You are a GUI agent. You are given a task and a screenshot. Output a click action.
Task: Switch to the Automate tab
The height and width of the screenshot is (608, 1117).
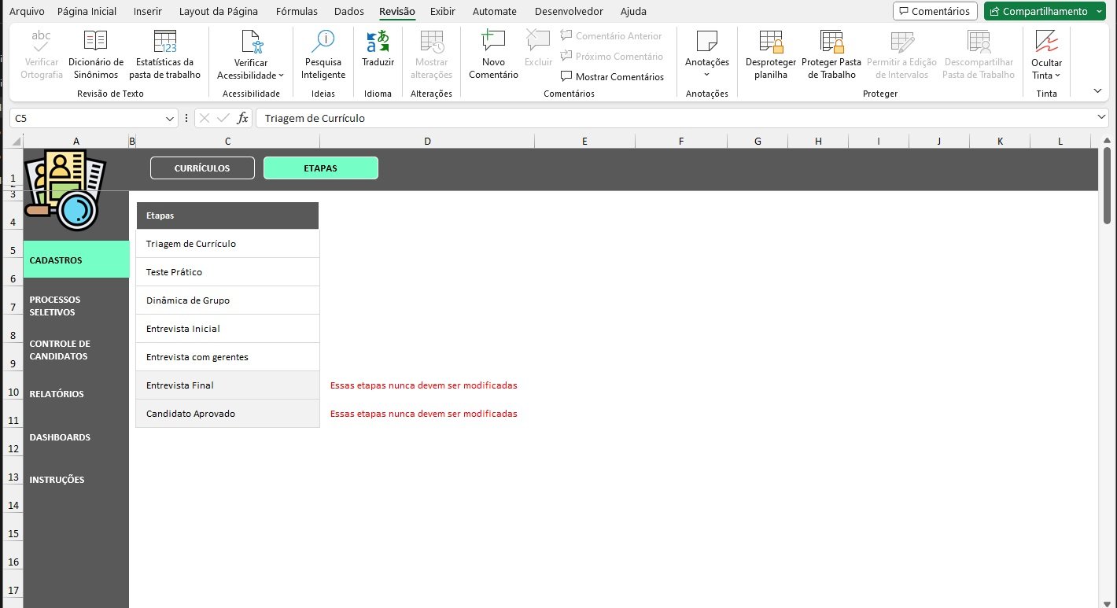(495, 11)
